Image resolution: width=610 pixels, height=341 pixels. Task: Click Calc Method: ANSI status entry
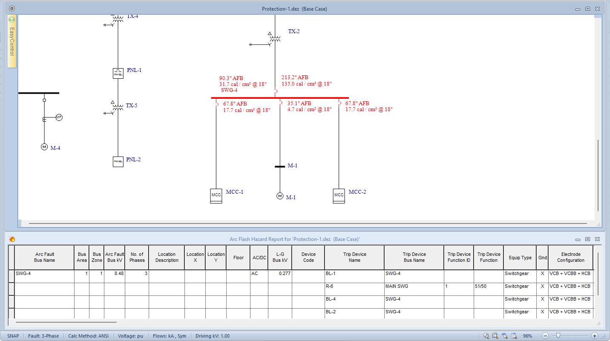point(88,336)
